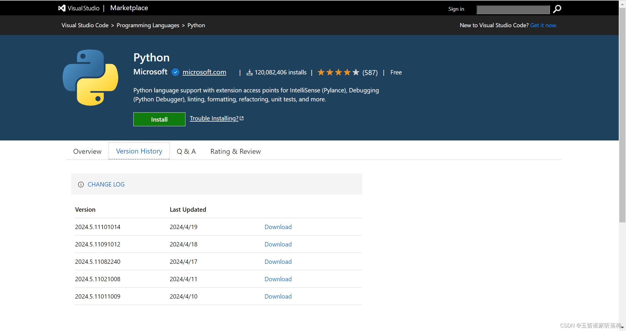Open the Rating & Review tab
626x331 pixels.
[x=236, y=151]
